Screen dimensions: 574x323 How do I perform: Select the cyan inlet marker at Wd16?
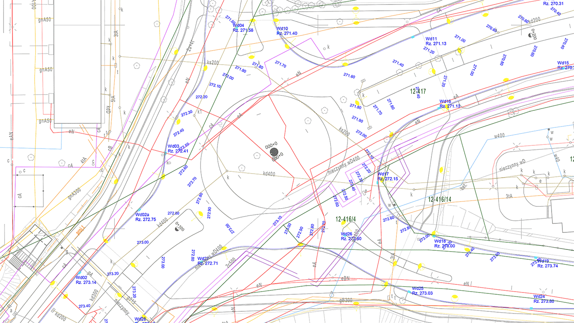pos(439,108)
